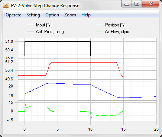Open the Operate menu
Image resolution: width=162 pixels, height=137 pixels.
(x=13, y=15)
